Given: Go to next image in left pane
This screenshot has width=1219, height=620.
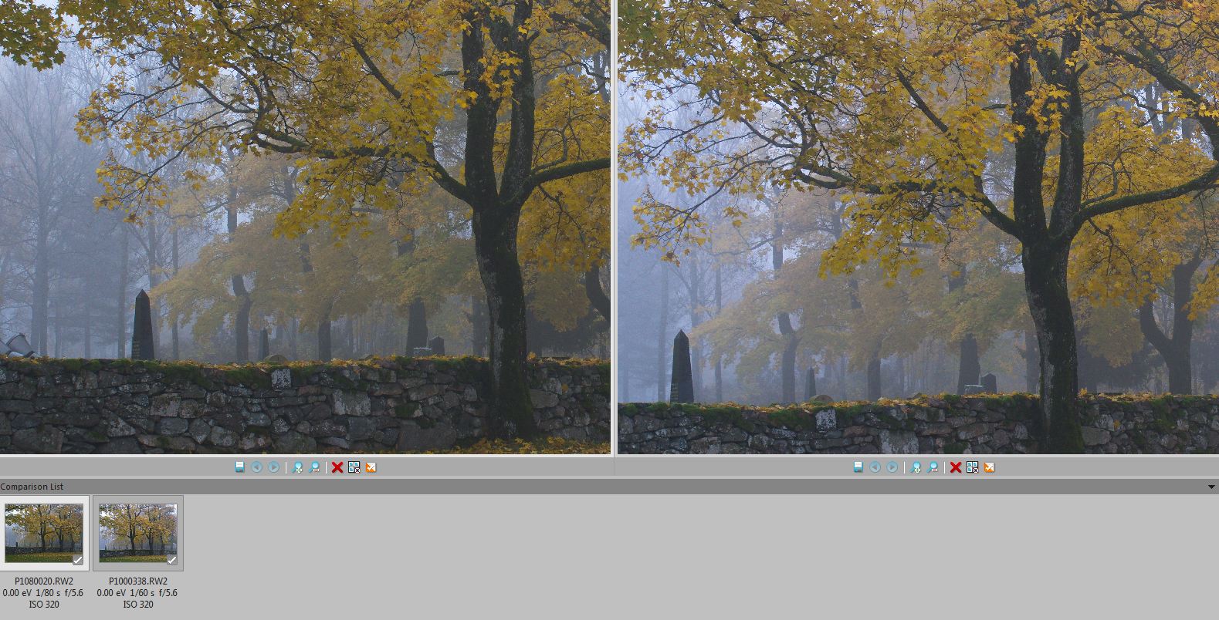Looking at the screenshot, I should point(274,467).
